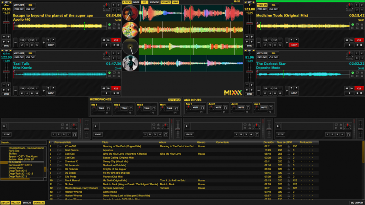365x205 pixels.
Task: Fast forward the Medicine Tools deck
Action: point(352,40)
